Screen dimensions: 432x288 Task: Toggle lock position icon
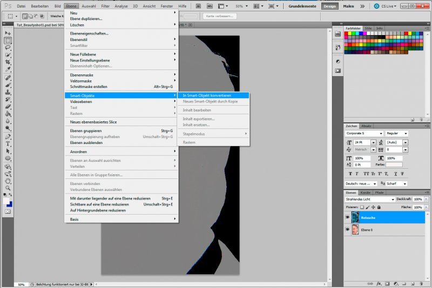pos(373,207)
